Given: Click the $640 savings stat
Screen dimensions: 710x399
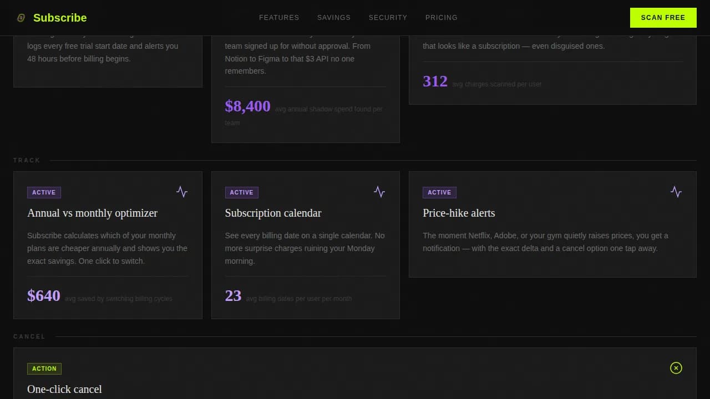Looking at the screenshot, I should [44, 295].
